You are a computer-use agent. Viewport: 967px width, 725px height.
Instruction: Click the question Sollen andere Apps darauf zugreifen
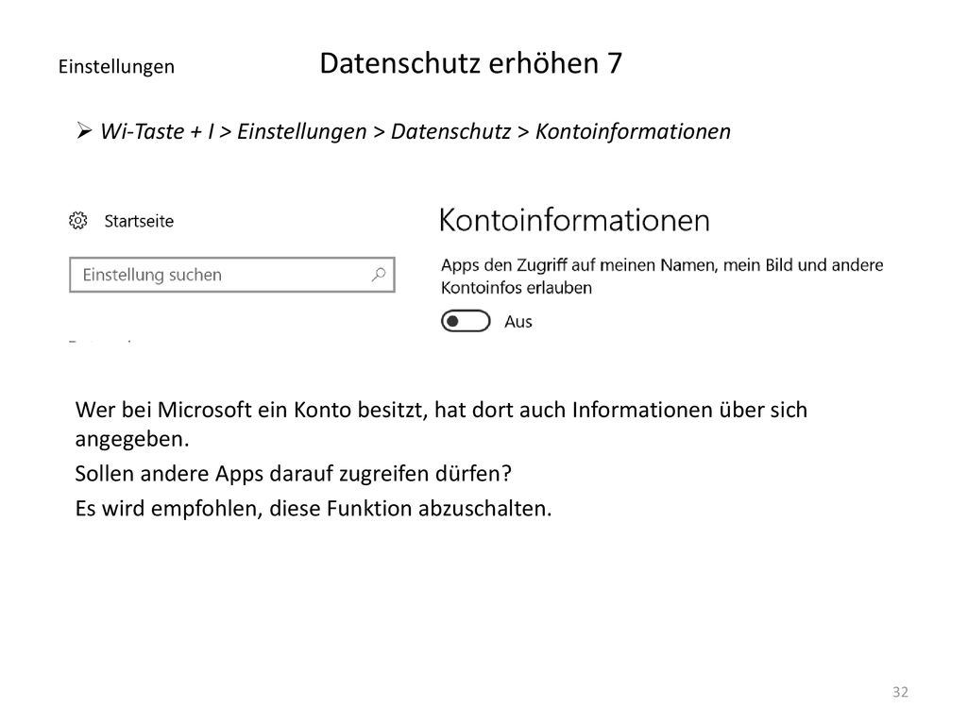tap(293, 474)
